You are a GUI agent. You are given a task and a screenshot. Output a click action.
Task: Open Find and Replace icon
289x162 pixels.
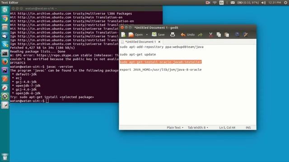pos(245,35)
